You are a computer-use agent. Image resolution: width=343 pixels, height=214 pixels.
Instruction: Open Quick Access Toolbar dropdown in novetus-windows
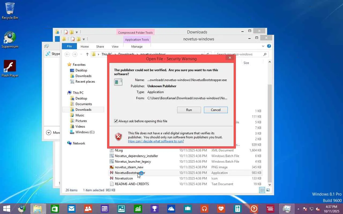[84, 39]
